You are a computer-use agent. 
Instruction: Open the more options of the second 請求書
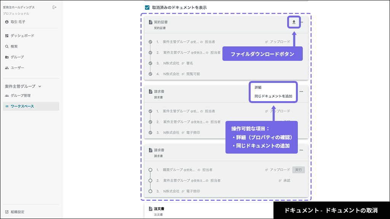[x=301, y=150]
